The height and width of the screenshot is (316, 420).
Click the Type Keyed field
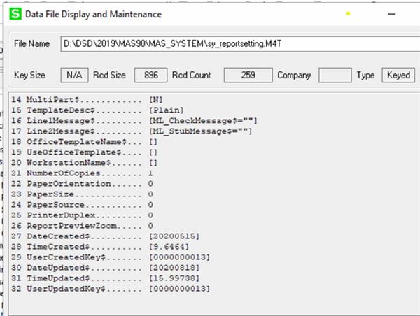398,76
